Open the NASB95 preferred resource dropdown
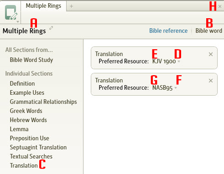This screenshot has height=174, width=224. point(176,88)
